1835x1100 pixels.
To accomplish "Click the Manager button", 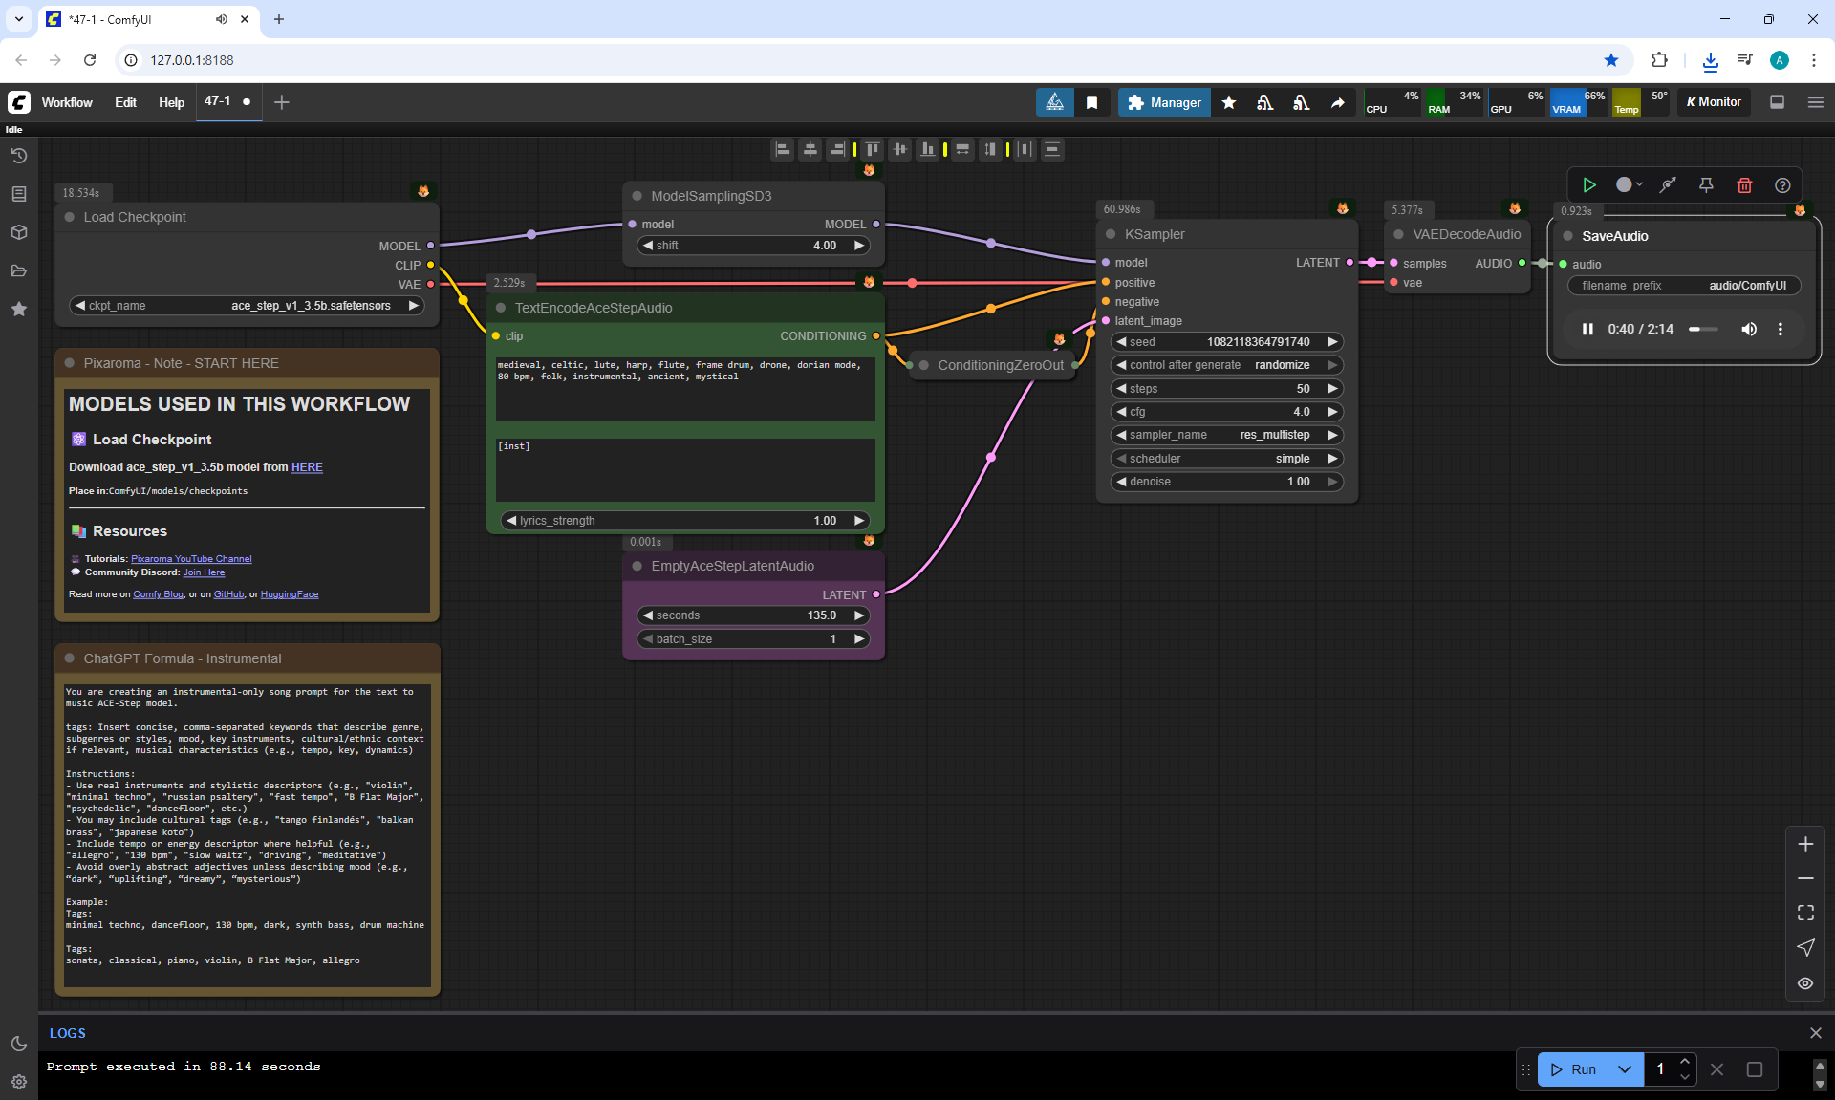I will tap(1164, 102).
